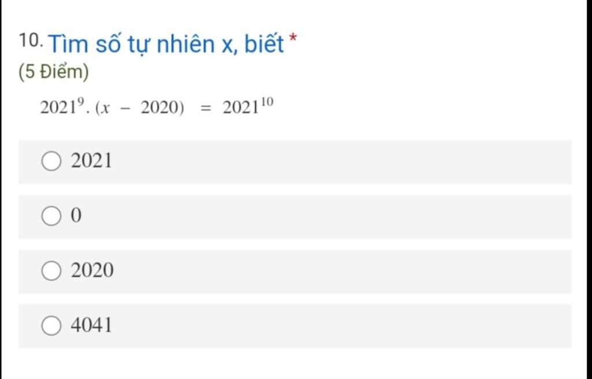
Task: Click empty gray area of the 0 option row
Action: click(x=340, y=217)
